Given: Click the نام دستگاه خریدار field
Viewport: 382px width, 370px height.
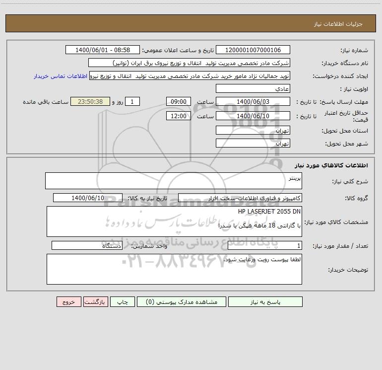Looking at the screenshot, I should (189, 63).
